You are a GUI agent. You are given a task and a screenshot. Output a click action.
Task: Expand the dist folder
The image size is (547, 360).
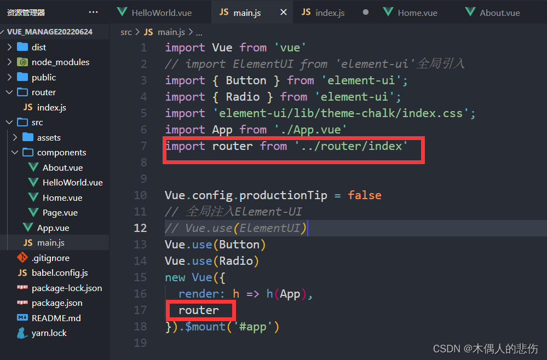coord(9,47)
